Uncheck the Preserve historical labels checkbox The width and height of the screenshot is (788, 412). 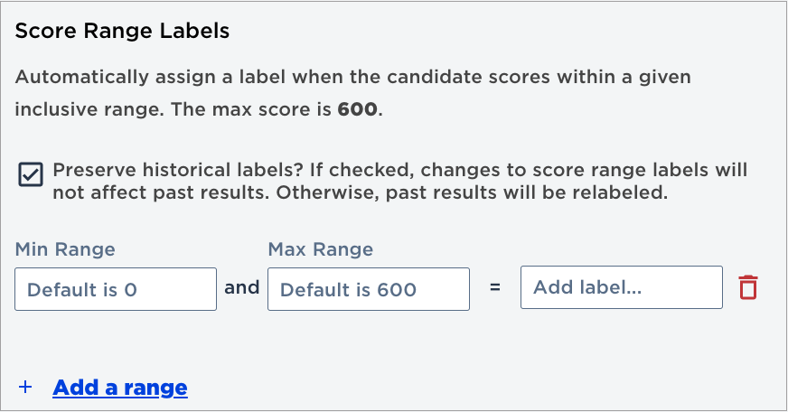tap(31, 174)
